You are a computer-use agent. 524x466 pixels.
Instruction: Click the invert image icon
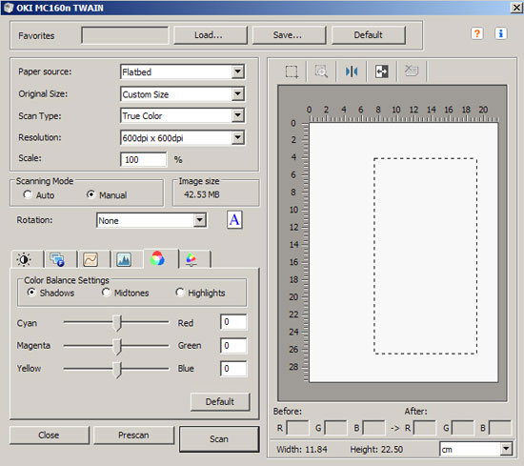pyautogui.click(x=381, y=71)
